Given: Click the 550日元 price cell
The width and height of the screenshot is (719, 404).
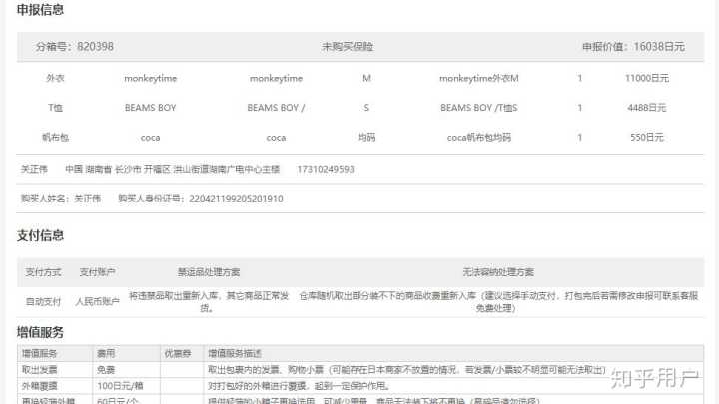Looking at the screenshot, I should point(646,137).
